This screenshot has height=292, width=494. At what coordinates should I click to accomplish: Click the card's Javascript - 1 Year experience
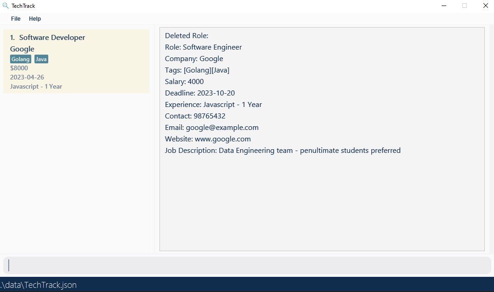[36, 86]
